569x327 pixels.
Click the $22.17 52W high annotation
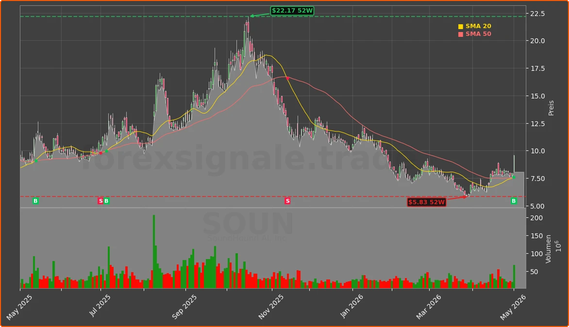pos(292,11)
